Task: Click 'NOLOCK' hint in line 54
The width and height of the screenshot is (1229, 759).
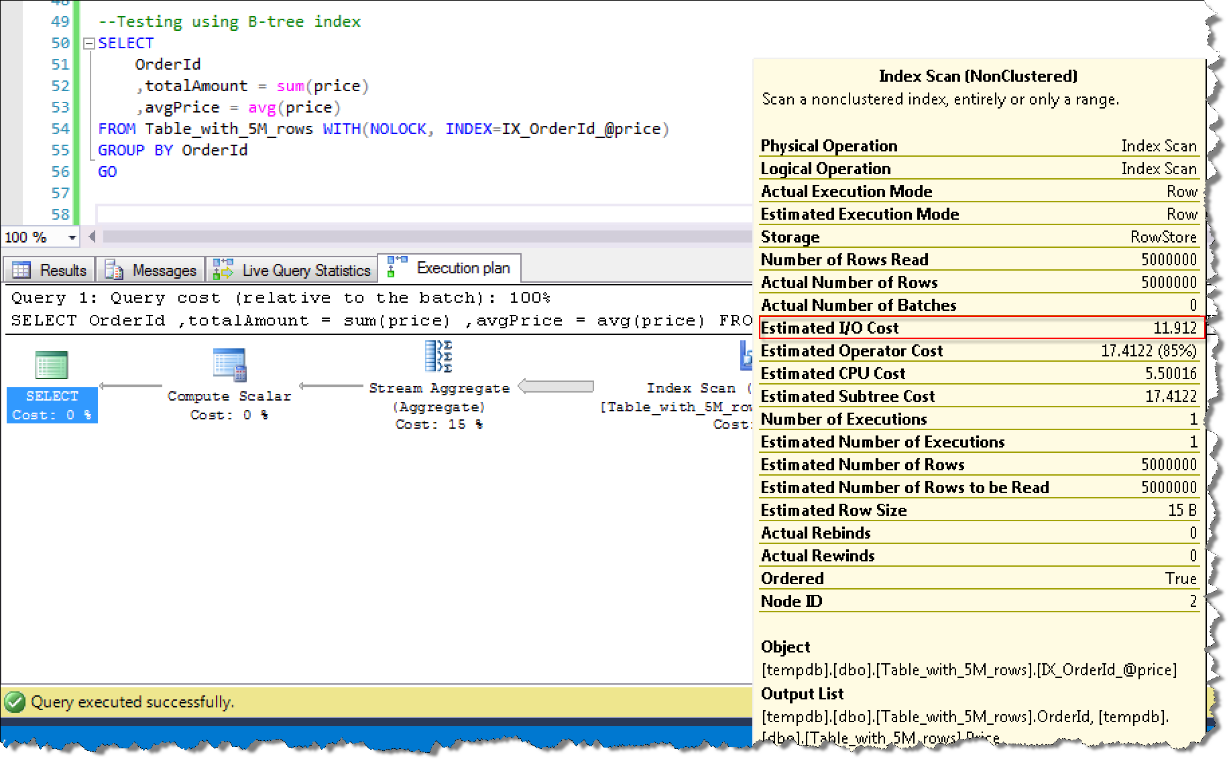Action: 398,129
